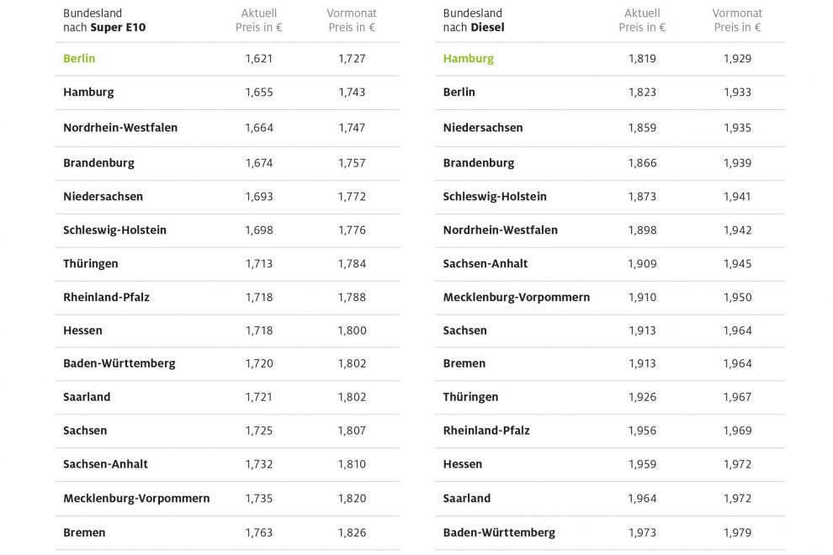
Task: Select Sachsen-Anhalt in the Diesel table
Action: point(485,263)
